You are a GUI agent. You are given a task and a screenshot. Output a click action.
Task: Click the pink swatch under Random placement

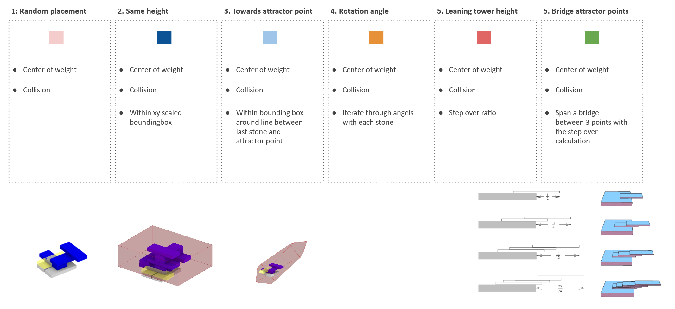click(x=56, y=37)
